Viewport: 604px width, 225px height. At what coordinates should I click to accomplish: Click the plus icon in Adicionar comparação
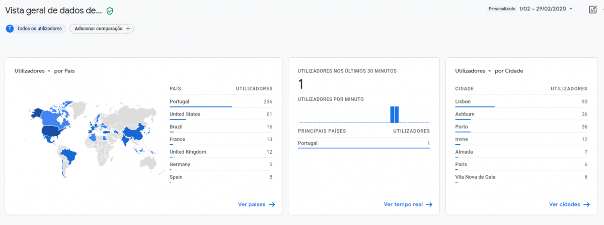pyautogui.click(x=128, y=29)
